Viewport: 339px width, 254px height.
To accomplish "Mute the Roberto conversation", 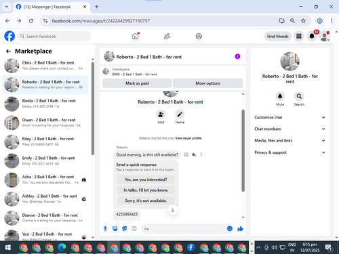I will tap(280, 96).
